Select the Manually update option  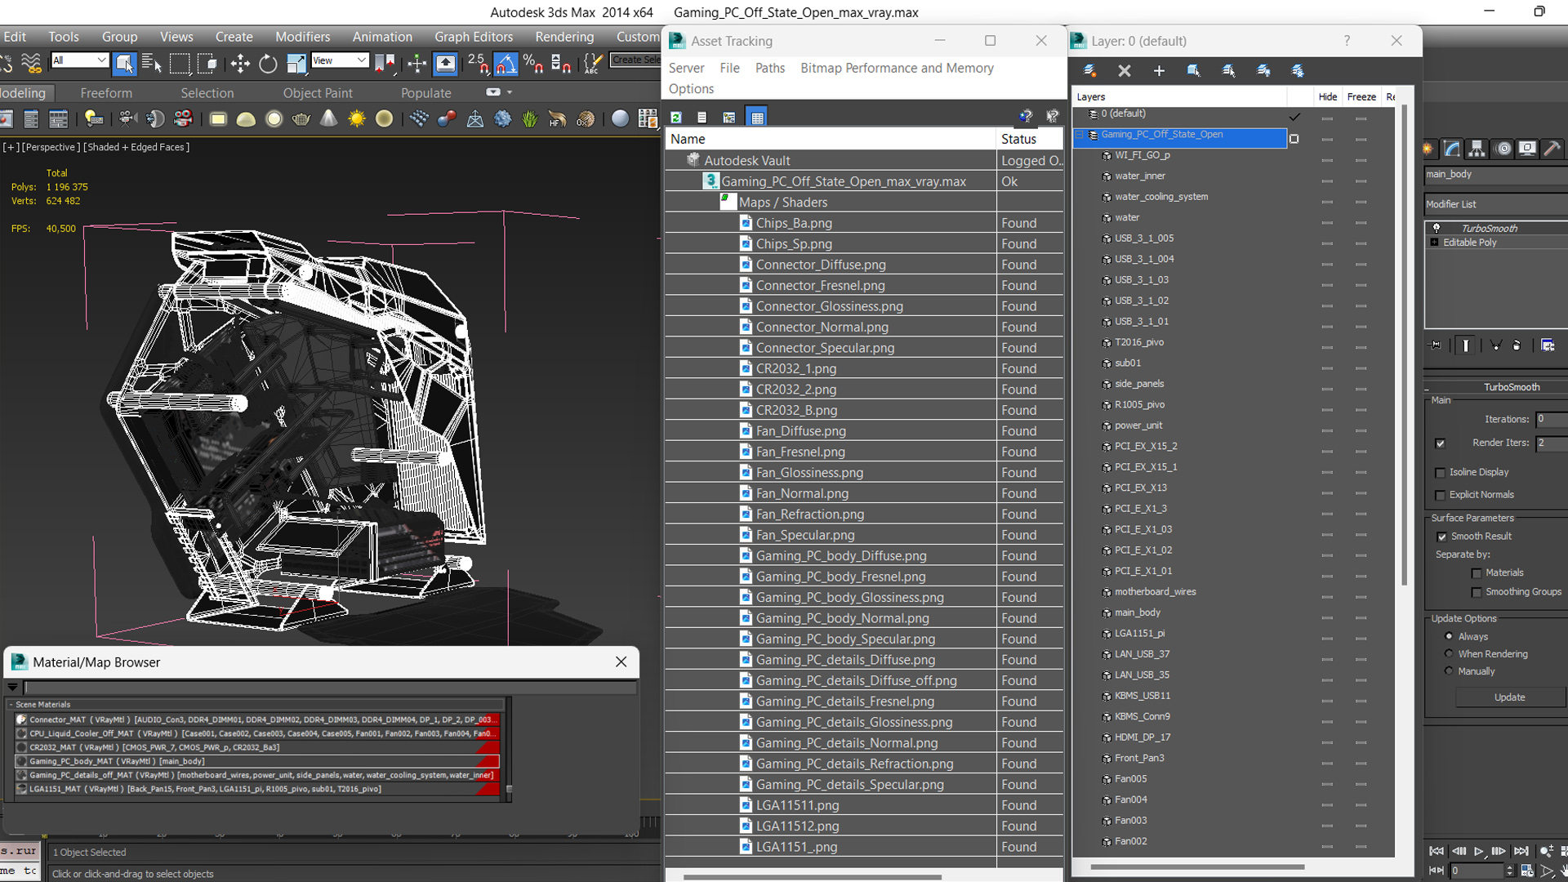[1450, 670]
